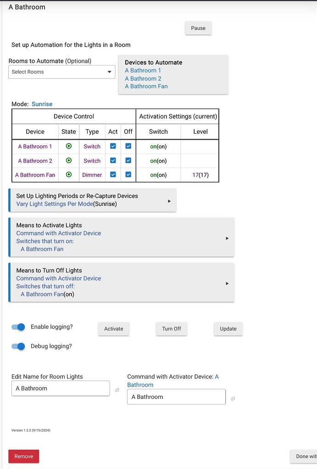Viewport: 317px width, 469px height.
Task: Open device page for A Bathroom Fan
Action: (x=146, y=86)
